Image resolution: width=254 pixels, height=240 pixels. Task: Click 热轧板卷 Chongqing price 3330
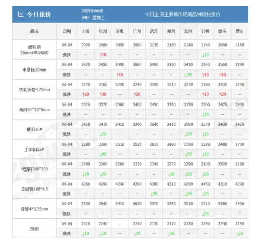point(223,85)
